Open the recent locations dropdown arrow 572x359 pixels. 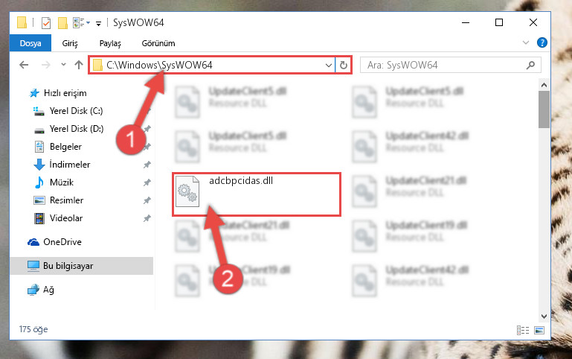63,65
